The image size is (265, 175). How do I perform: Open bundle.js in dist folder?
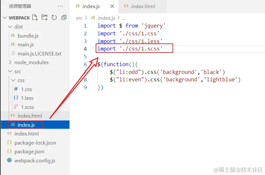point(28,36)
